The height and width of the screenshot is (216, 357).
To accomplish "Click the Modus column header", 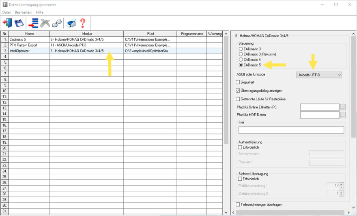I will 87,34.
